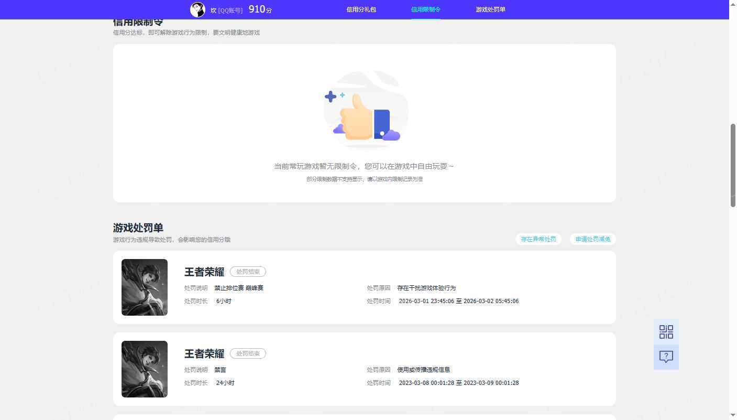Viewport: 737px width, 420px height.
Task: Click the time range starting 2023-03-08 00:01:28
Action: click(x=459, y=383)
